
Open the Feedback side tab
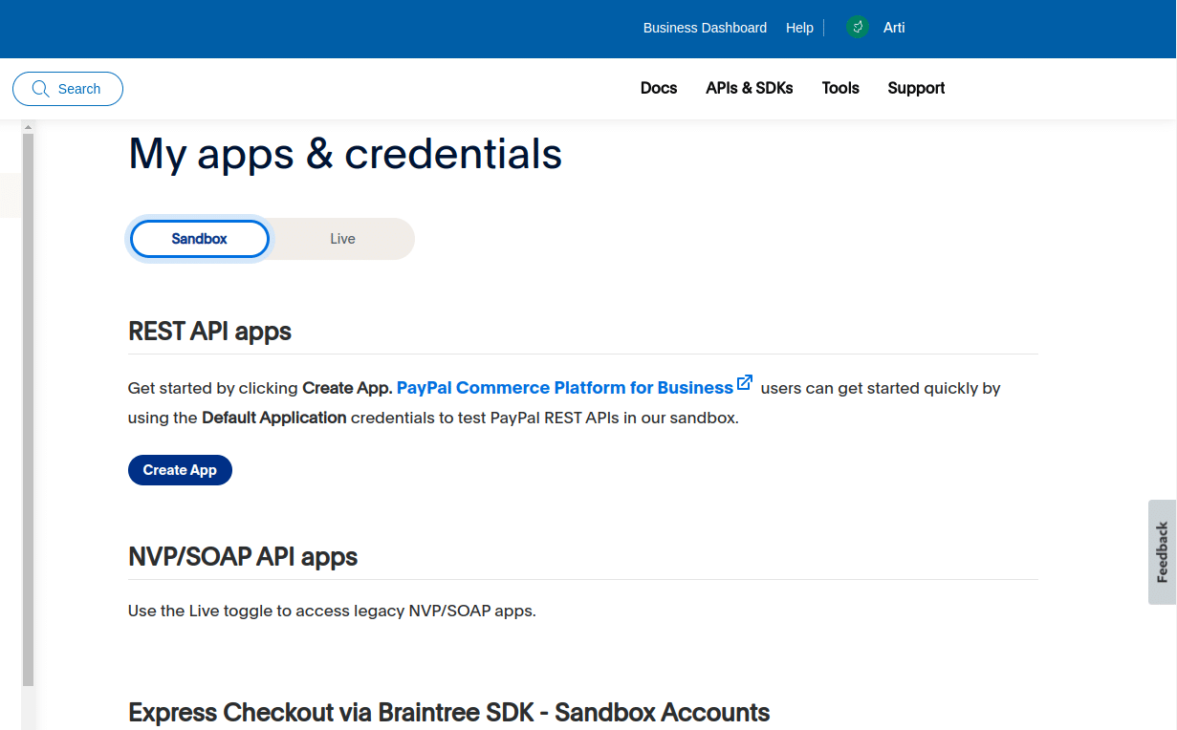click(1162, 551)
